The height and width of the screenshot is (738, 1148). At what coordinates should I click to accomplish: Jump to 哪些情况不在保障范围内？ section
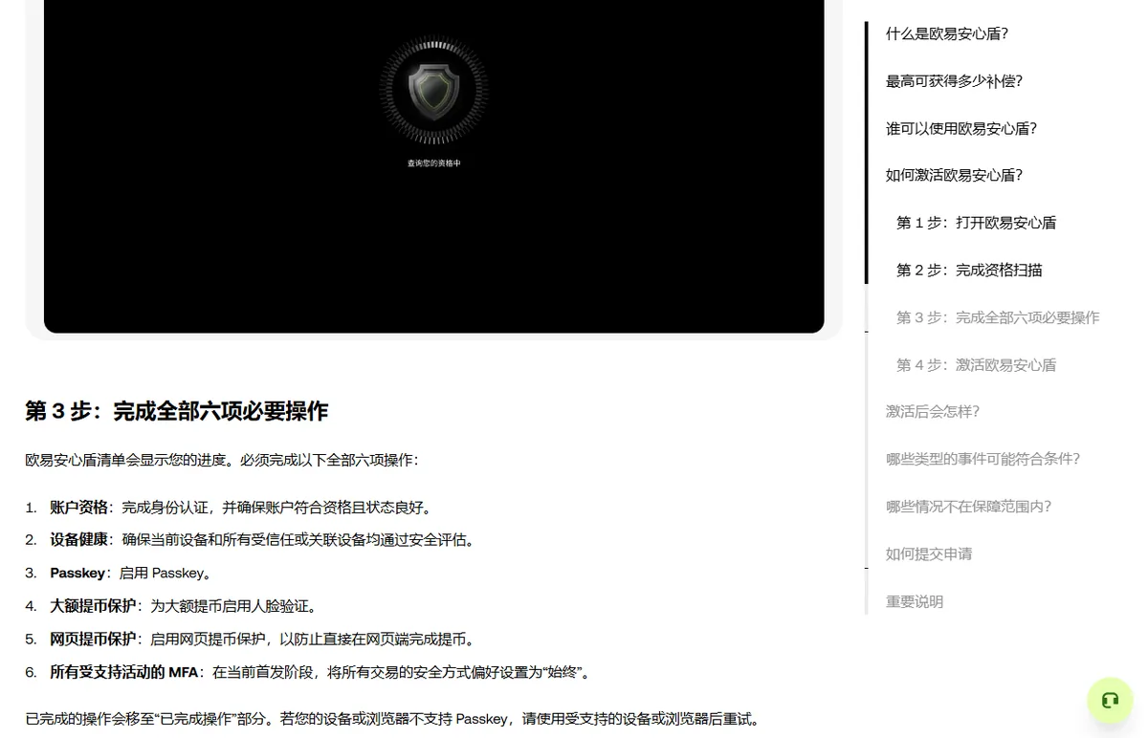tap(968, 507)
